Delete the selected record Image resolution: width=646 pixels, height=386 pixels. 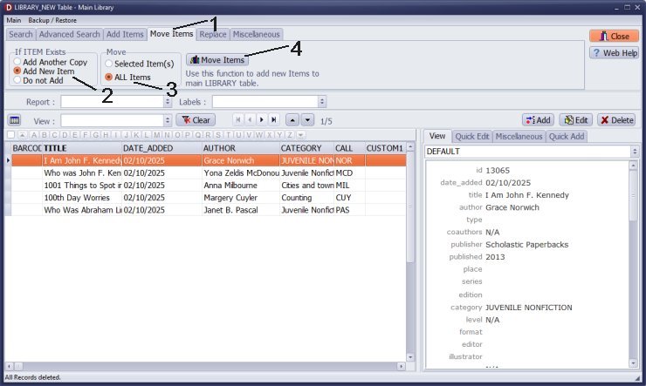[x=615, y=120]
